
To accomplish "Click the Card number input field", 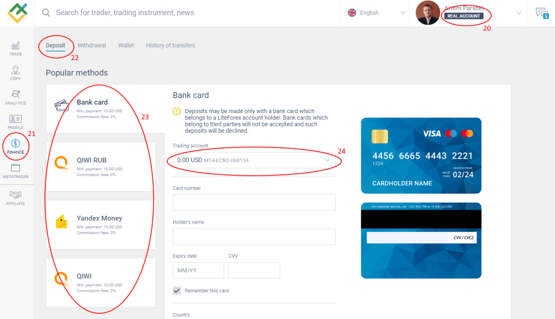I will tap(254, 202).
